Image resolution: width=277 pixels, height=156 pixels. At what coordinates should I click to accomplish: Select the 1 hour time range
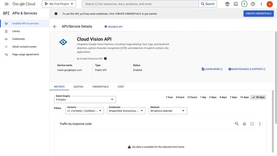[169, 97]
